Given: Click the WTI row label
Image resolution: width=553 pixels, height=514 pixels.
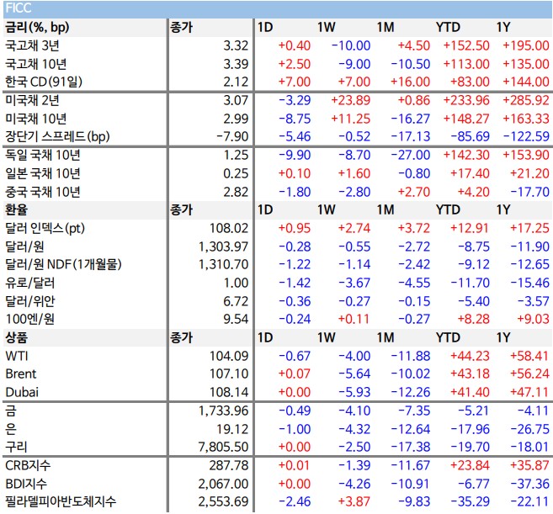Looking at the screenshot, I should tap(17, 356).
